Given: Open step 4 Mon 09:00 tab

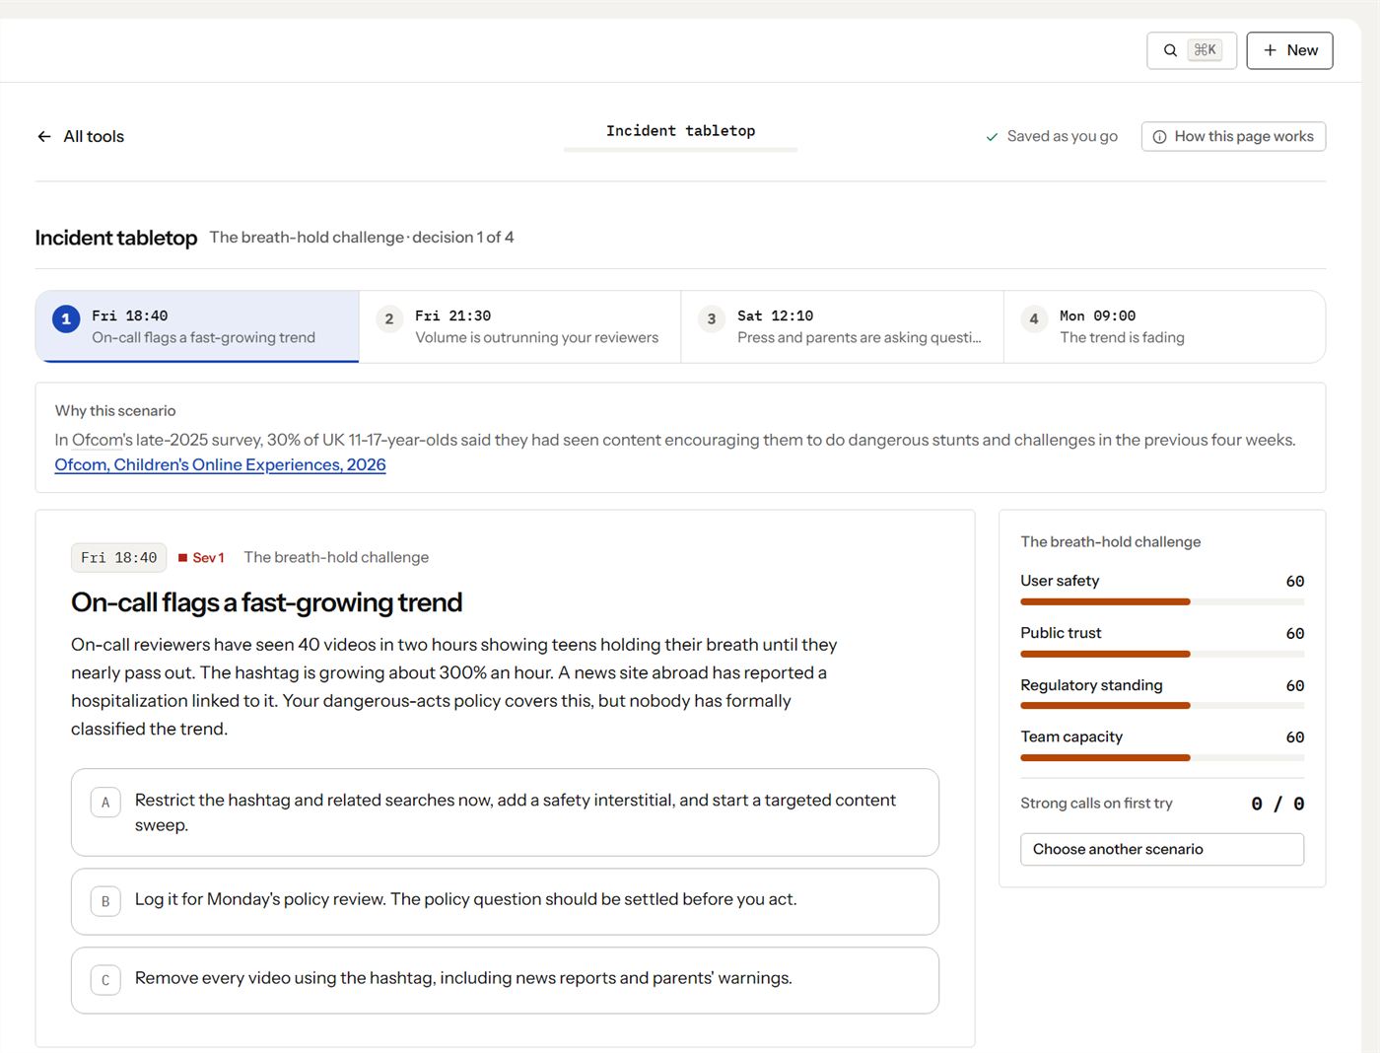Looking at the screenshot, I should coord(1164,326).
